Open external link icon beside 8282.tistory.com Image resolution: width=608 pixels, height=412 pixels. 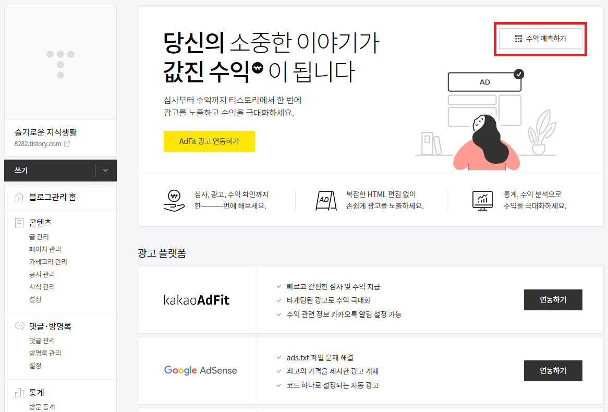(x=67, y=143)
